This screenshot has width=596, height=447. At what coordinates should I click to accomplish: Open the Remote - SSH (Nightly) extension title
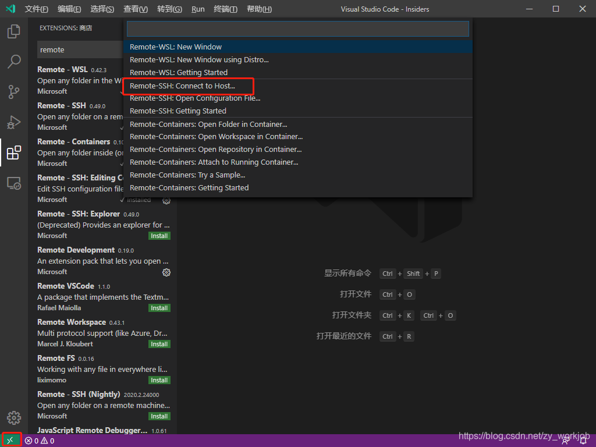coord(79,394)
